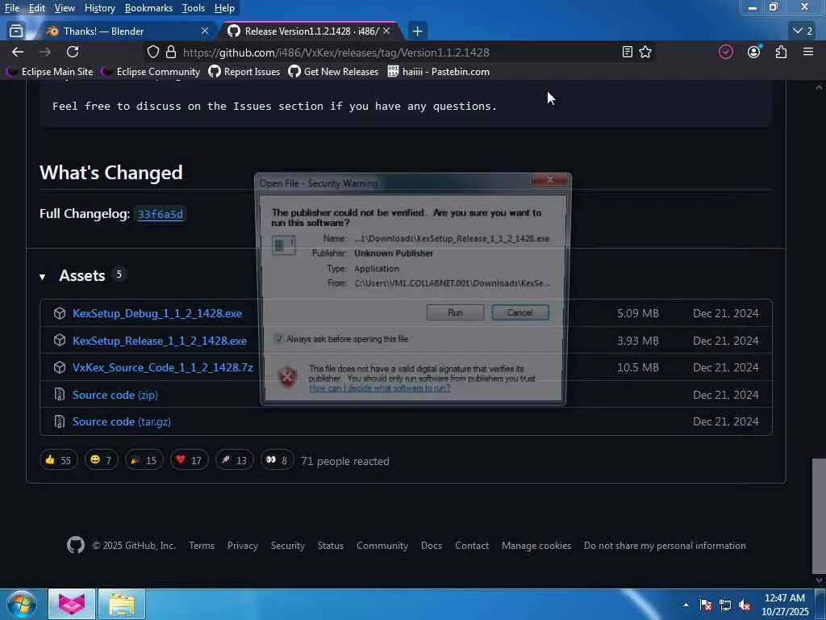Click the rocket reaction with 13

[235, 460]
